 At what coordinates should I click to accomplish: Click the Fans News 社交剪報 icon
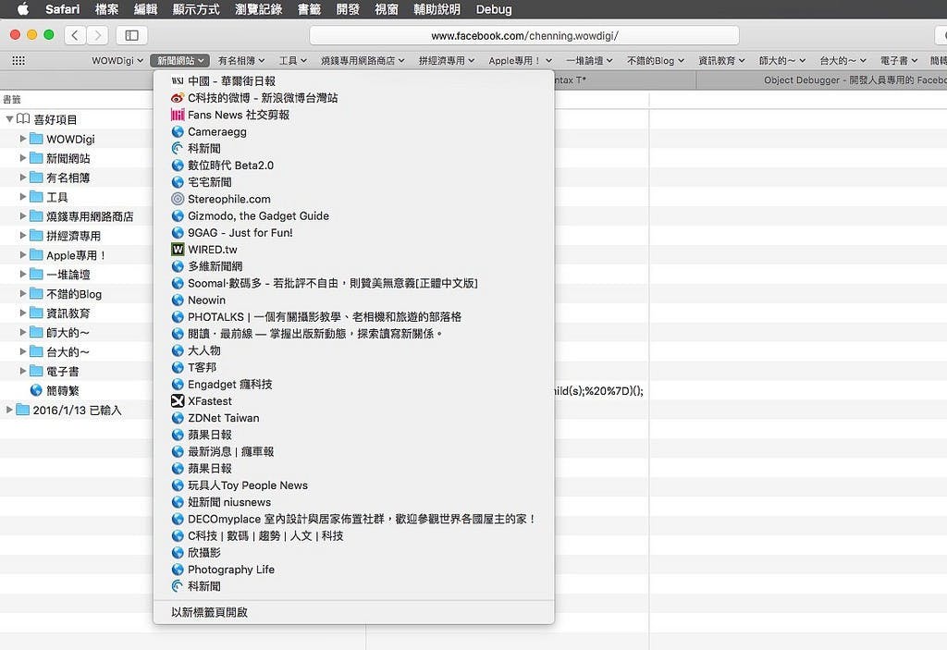178,115
